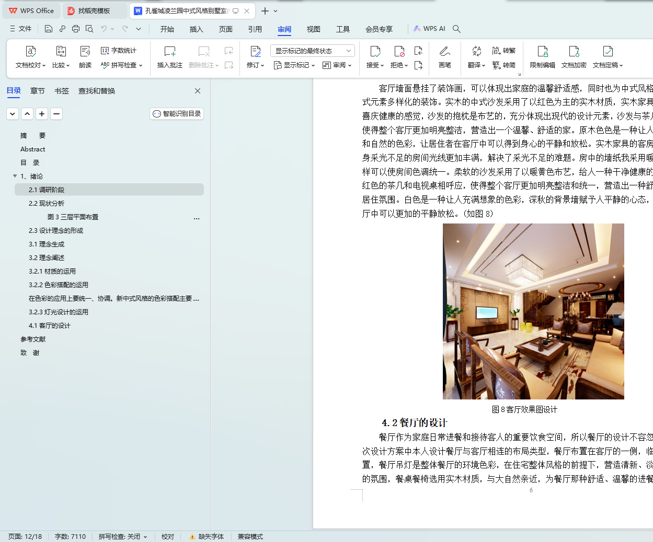Open WPS AI assistant
The width and height of the screenshot is (653, 542).
(x=429, y=29)
